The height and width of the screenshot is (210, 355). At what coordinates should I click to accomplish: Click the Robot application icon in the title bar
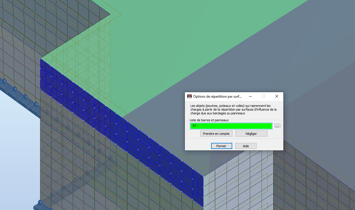pyautogui.click(x=190, y=96)
